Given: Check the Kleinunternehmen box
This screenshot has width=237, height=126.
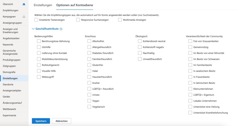Looking at the screenshot, I should coord(190,89).
